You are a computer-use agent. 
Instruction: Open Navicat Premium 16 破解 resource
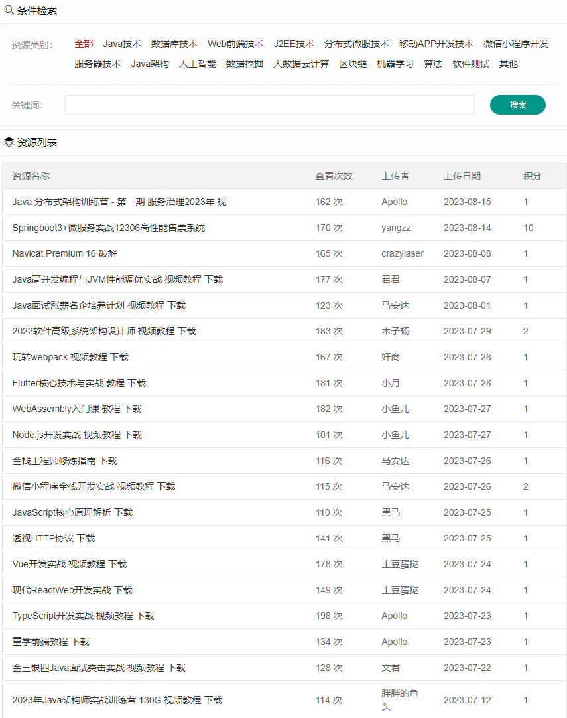[64, 253]
